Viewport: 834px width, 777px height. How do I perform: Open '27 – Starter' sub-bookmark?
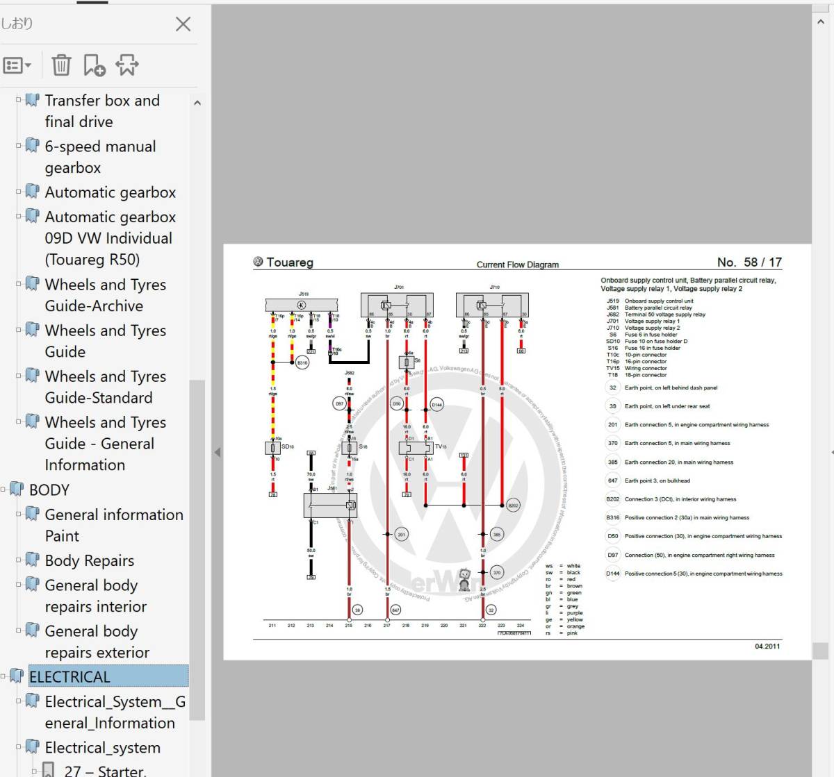click(105, 770)
